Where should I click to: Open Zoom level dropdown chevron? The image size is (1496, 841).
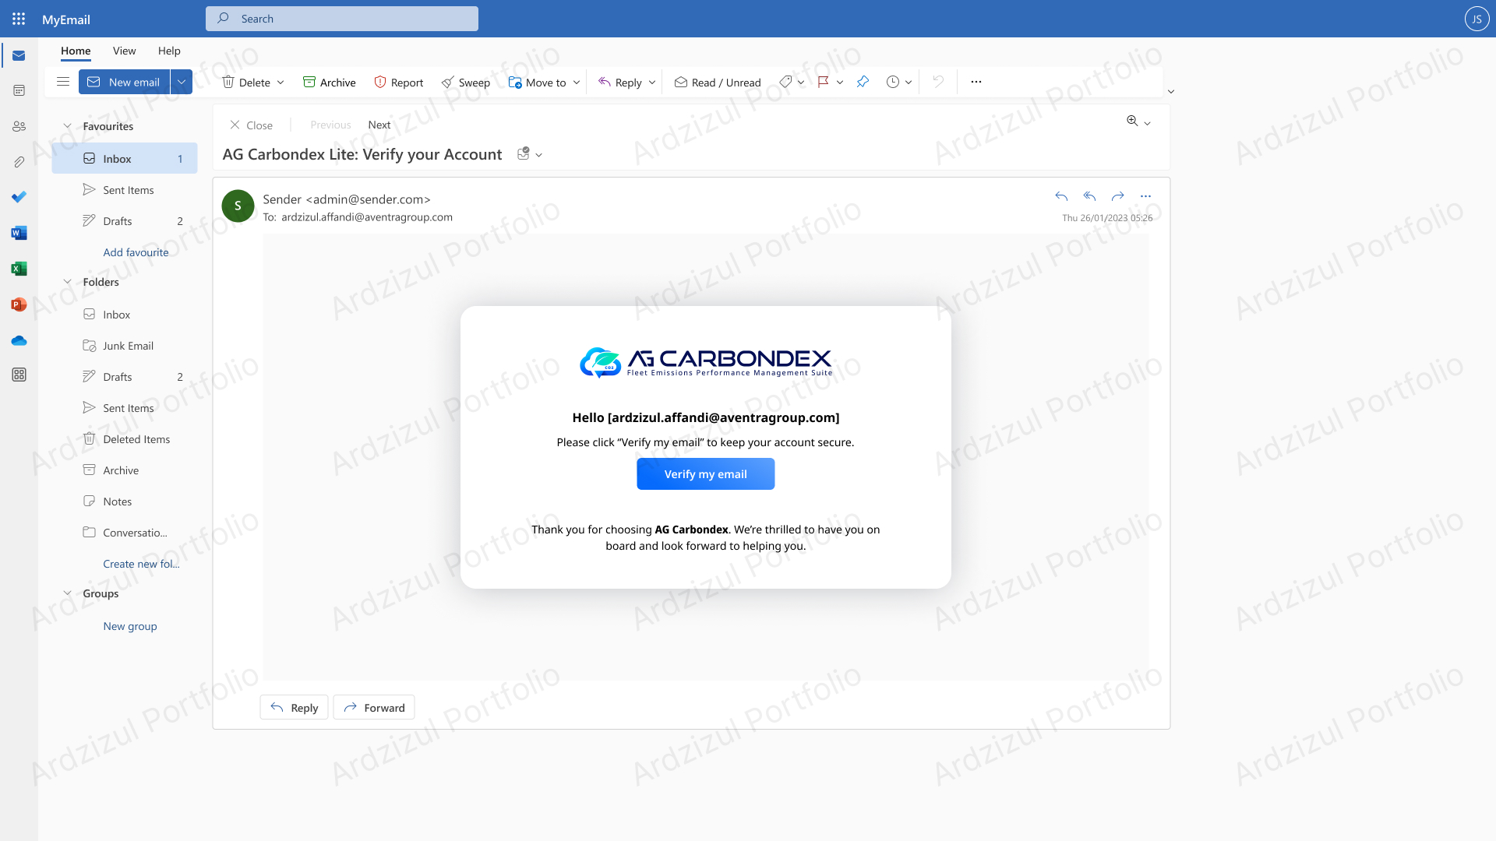pyautogui.click(x=1147, y=123)
